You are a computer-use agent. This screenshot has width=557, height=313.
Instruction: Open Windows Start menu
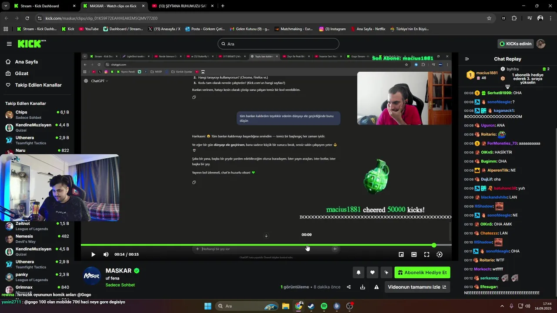pos(208,306)
